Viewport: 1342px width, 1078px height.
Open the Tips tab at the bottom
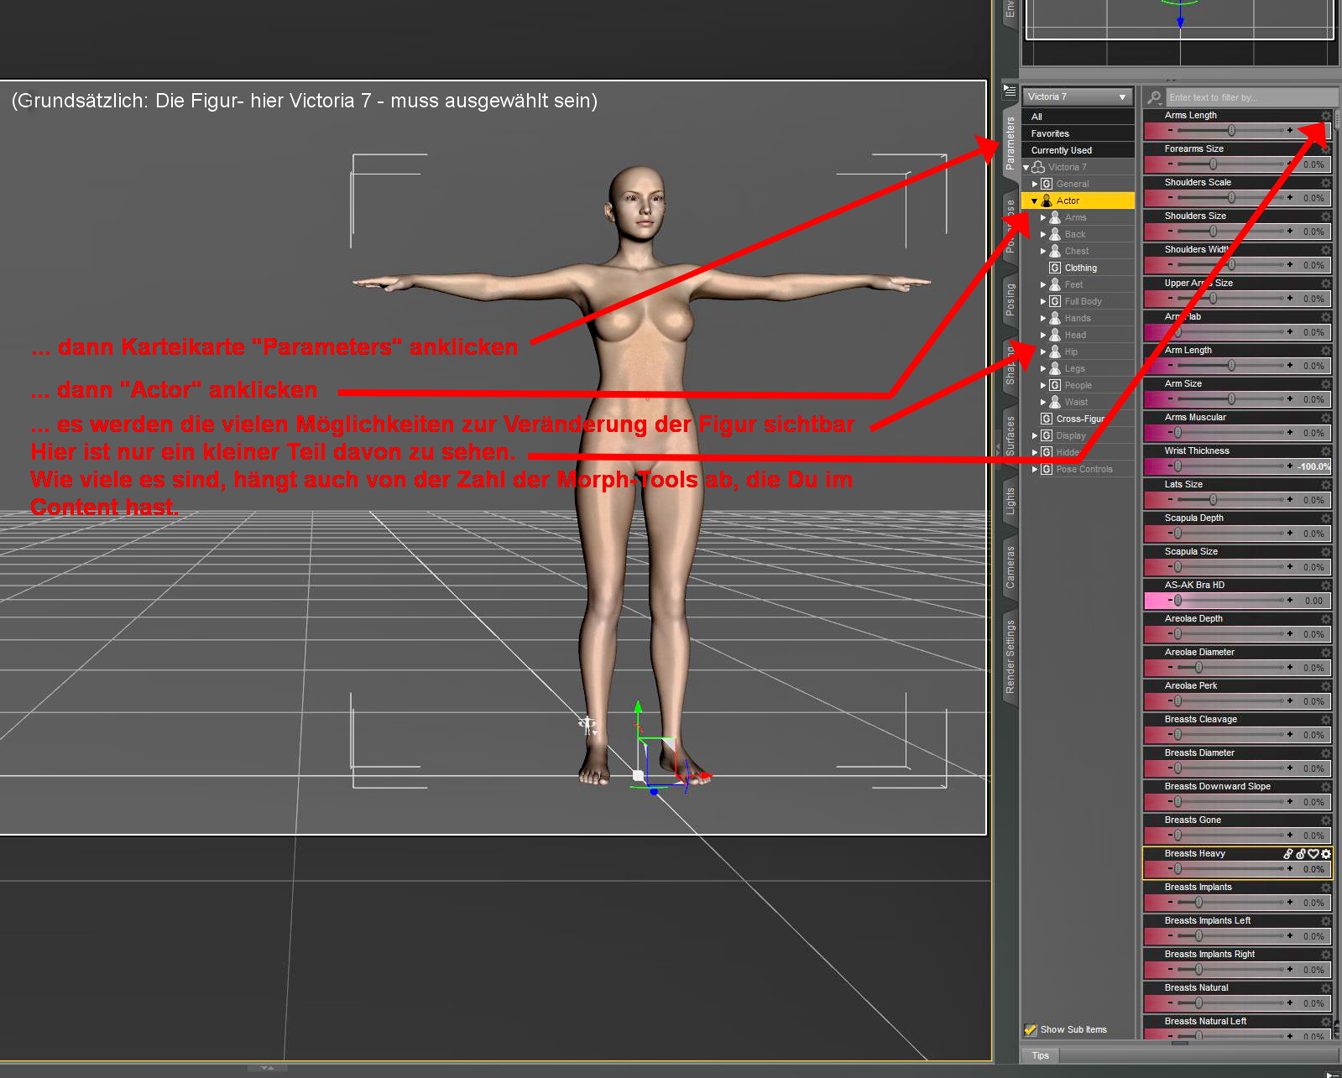(x=1041, y=1055)
